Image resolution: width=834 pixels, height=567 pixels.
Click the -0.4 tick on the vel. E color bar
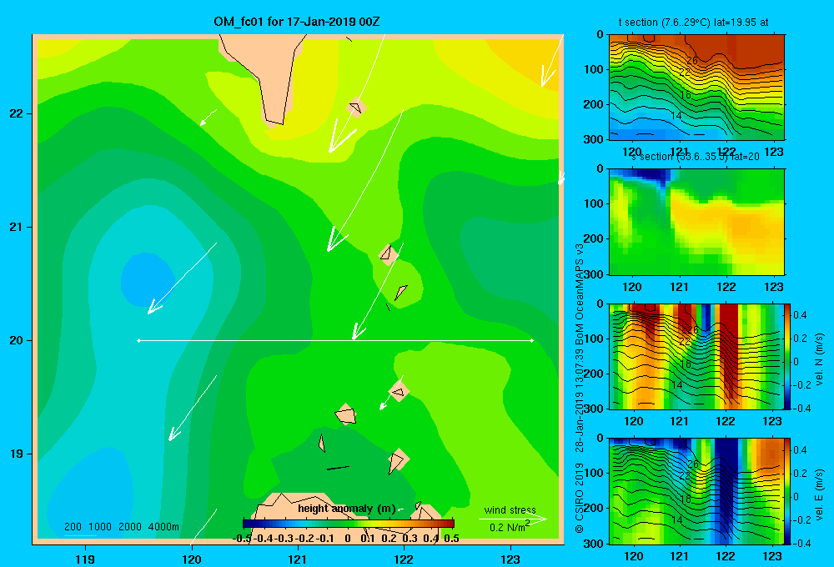[802, 543]
